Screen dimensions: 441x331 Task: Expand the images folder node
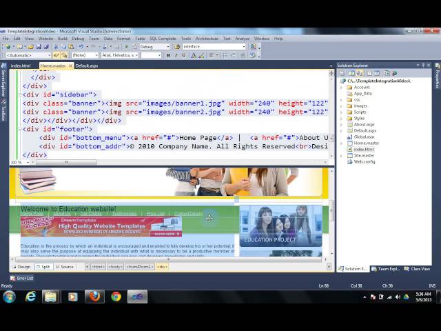342,106
